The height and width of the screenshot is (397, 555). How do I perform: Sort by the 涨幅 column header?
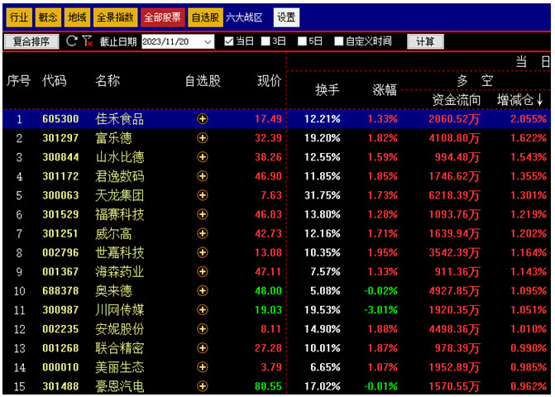385,89
